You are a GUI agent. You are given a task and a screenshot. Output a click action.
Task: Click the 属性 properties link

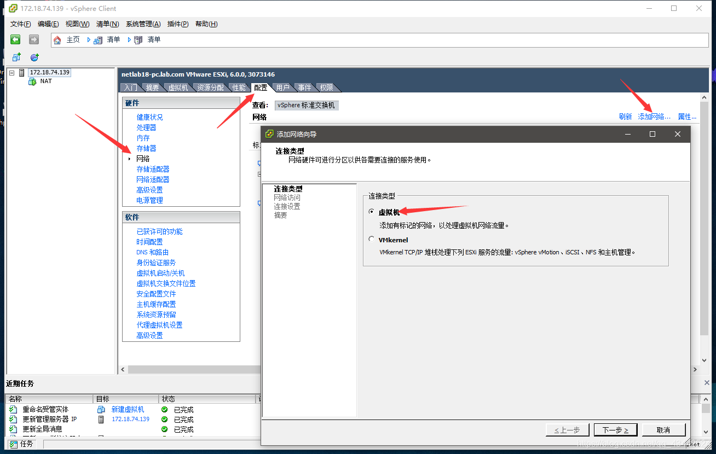[687, 117]
